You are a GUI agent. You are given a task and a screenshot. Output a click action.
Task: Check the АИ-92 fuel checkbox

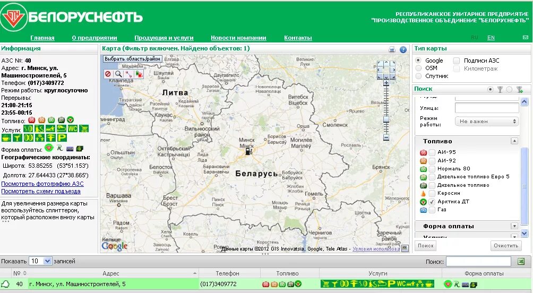coord(432,160)
